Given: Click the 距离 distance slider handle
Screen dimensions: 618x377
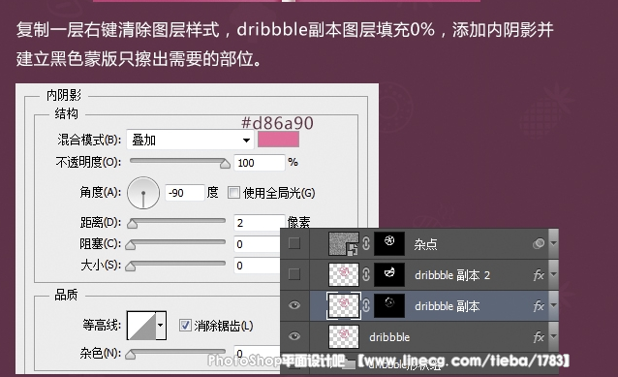Looking at the screenshot, I should (x=132, y=224).
